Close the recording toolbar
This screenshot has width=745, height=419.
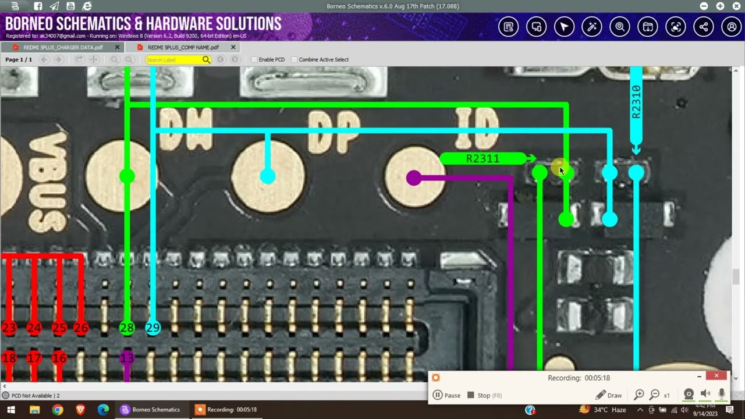click(716, 376)
